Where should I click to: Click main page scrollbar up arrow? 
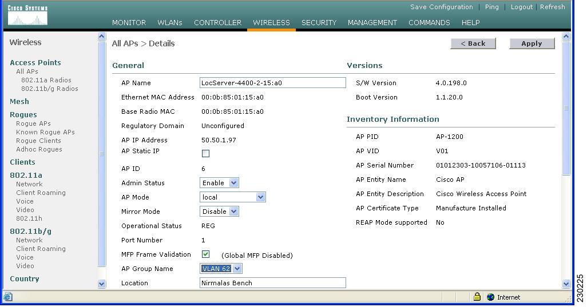click(x=566, y=36)
